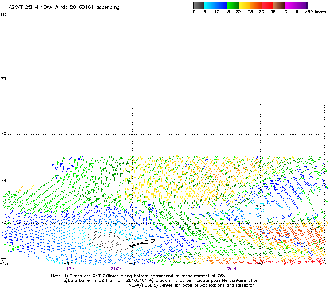Click the longitude label '-12' on bottom axis
The image size is (328, 288).
pos(68,264)
